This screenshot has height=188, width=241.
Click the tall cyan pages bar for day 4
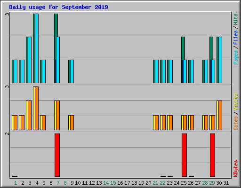click(37, 48)
